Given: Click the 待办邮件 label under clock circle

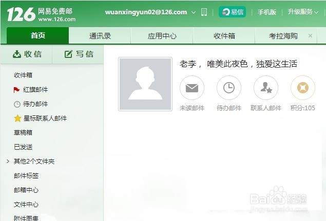Looking at the screenshot, I should (229, 108).
